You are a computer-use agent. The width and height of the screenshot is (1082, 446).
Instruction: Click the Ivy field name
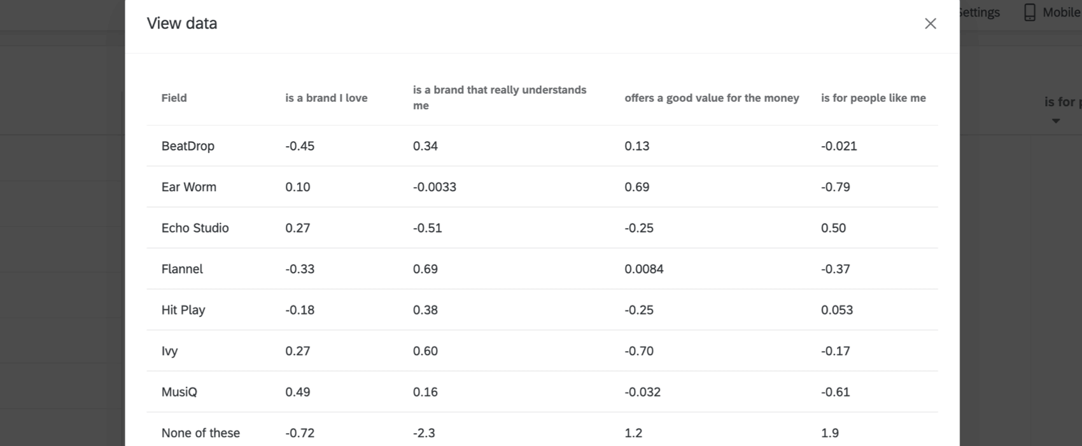click(169, 351)
